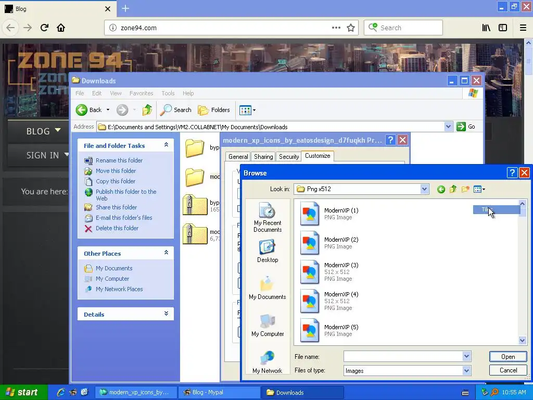Screen dimensions: 533x400
Task: Expand the Details panel
Action: 166,314
